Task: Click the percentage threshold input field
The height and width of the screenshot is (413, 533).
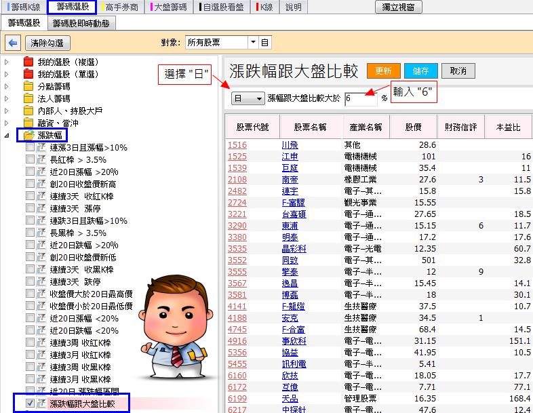Action: tap(360, 98)
